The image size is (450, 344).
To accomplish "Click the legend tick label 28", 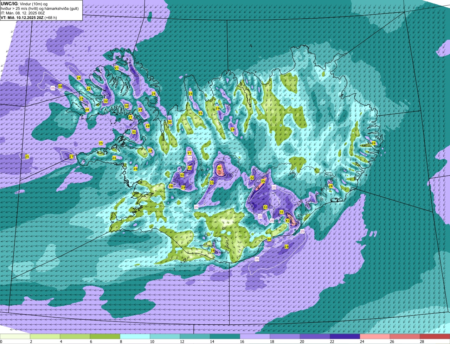I will click(421, 342).
